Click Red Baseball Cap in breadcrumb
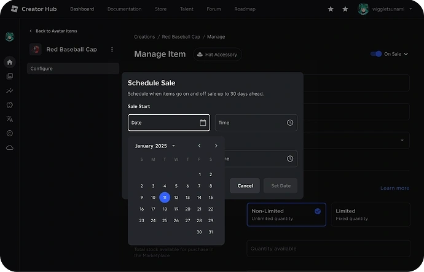 [x=181, y=37]
